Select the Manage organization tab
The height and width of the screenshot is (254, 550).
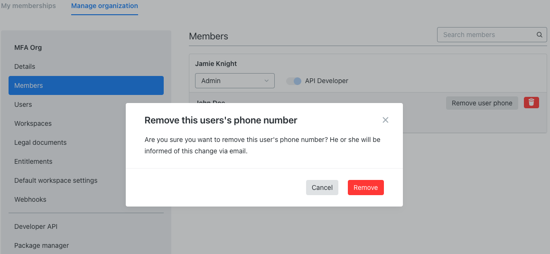[104, 6]
